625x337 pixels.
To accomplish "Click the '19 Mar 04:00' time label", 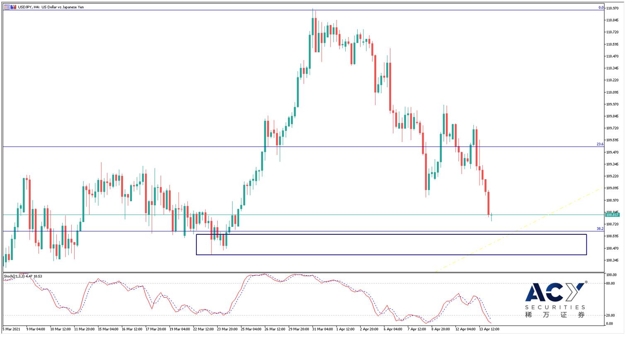I will point(180,329).
